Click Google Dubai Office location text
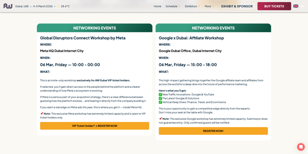Viewport: 308px width, 154px height. [190, 51]
